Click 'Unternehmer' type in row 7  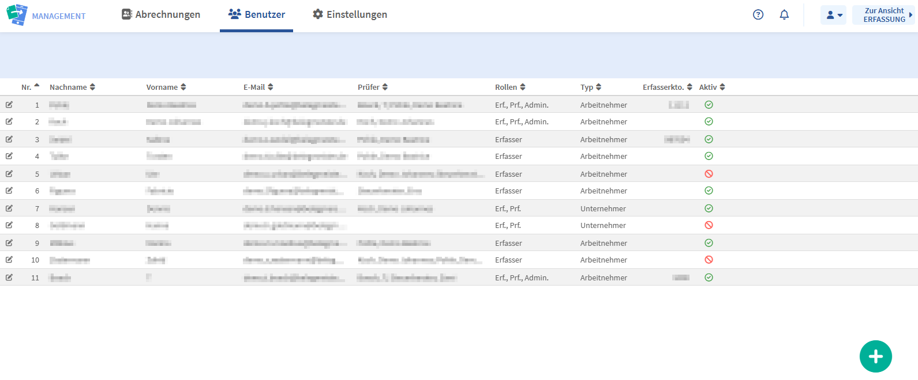(603, 208)
